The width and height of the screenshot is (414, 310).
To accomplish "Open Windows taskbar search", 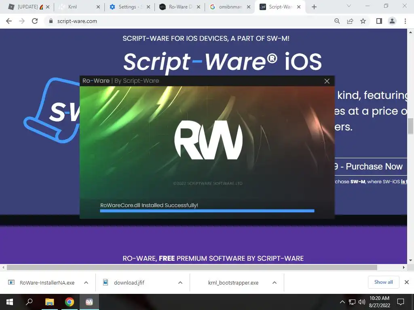I will (x=29, y=302).
